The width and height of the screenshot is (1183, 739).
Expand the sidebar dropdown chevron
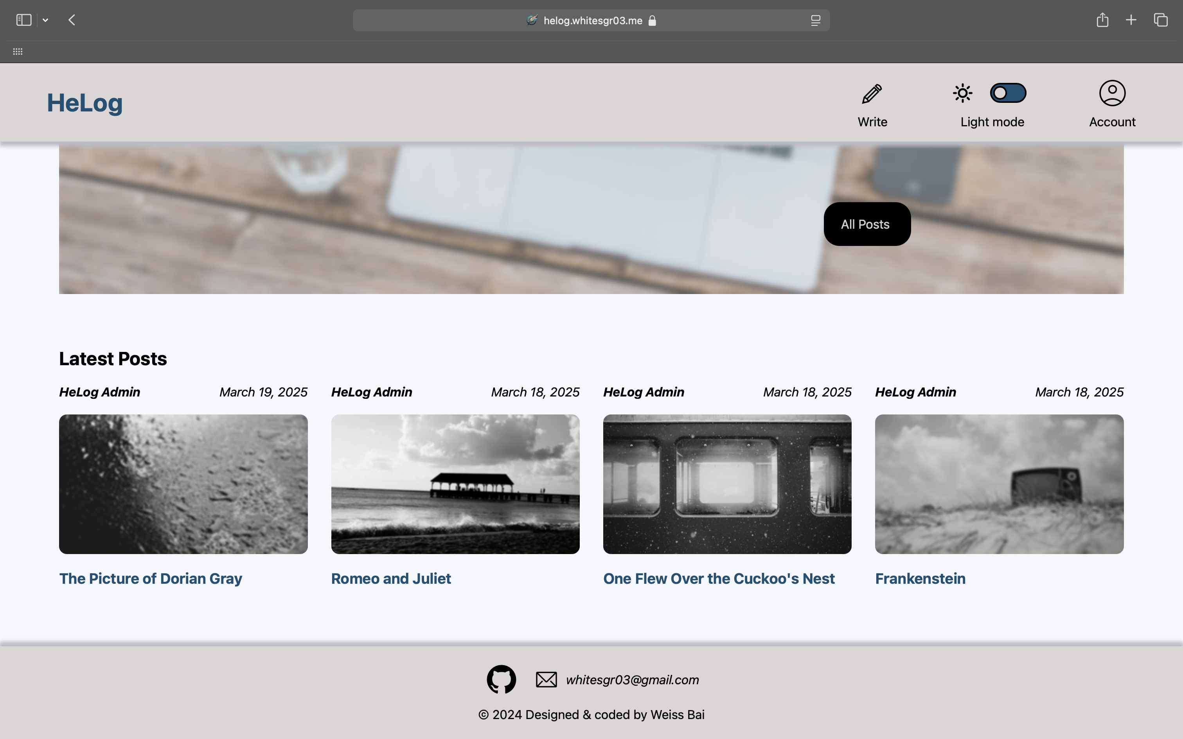point(45,20)
